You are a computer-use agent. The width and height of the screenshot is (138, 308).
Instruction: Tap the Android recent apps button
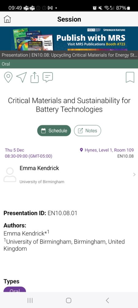pyautogui.click(x=30, y=300)
